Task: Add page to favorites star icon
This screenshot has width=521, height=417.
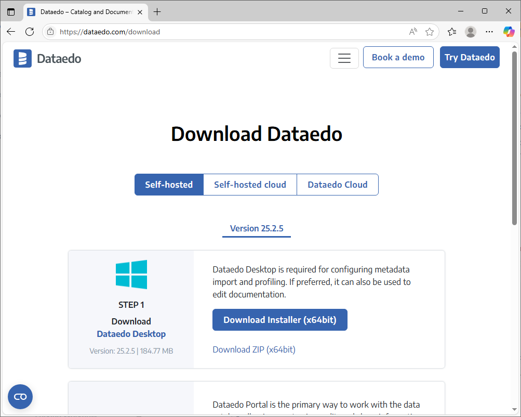Action: (429, 32)
